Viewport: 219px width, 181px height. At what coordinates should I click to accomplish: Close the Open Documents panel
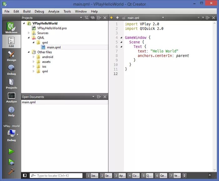(x=105, y=97)
